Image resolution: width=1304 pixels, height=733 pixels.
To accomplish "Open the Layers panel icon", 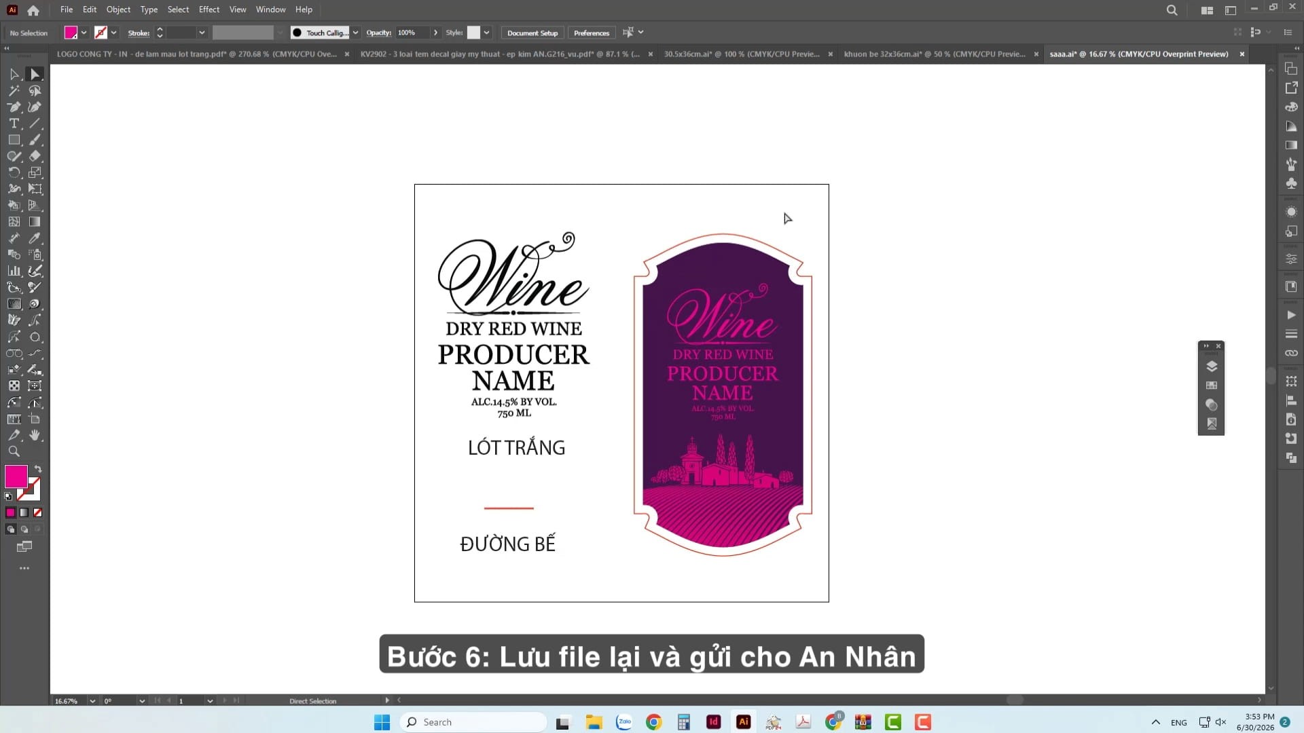I will point(1212,366).
